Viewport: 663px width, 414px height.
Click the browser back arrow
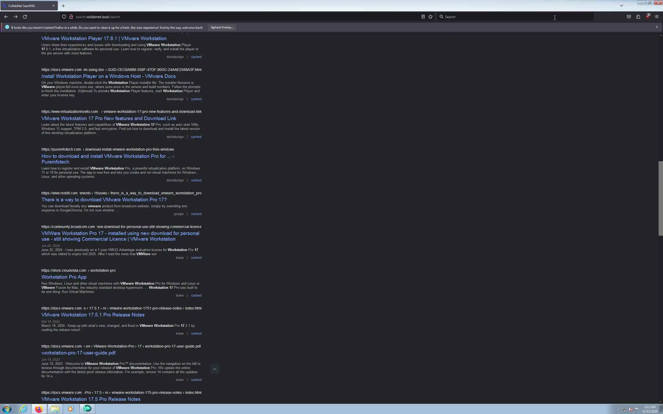click(6, 17)
